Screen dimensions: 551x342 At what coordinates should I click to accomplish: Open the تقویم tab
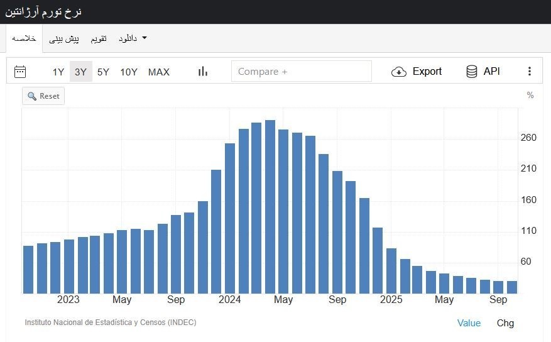pos(99,38)
